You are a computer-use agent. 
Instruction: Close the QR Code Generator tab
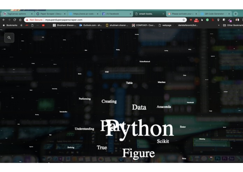(229, 14)
